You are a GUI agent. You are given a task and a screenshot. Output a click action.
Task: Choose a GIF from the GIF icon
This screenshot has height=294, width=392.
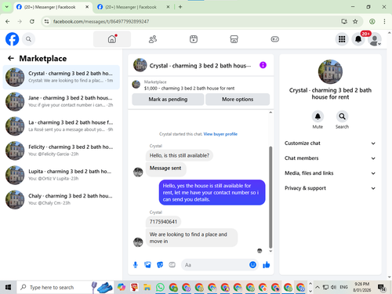pos(172,265)
